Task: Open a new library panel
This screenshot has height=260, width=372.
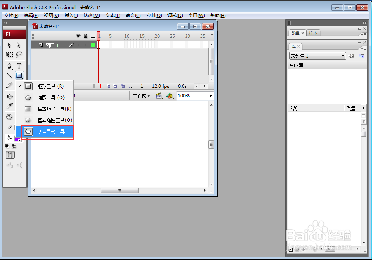Action: point(361,56)
